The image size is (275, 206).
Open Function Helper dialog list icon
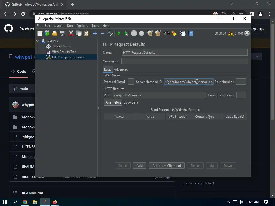click(183, 33)
